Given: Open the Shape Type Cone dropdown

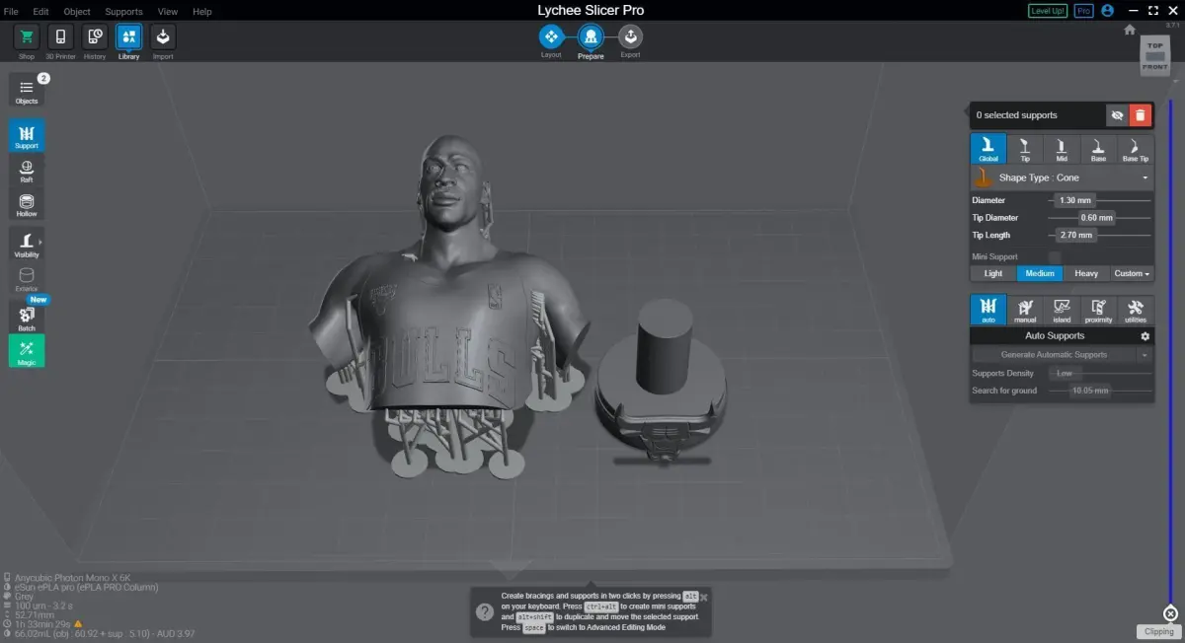Looking at the screenshot, I should [1063, 178].
